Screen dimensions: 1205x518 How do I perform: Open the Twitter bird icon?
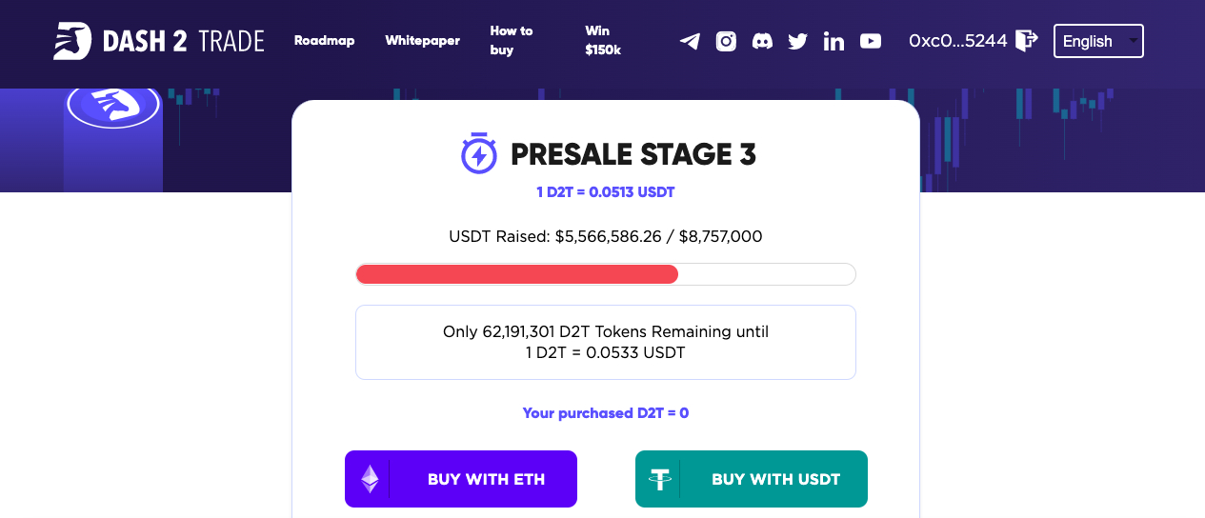798,41
